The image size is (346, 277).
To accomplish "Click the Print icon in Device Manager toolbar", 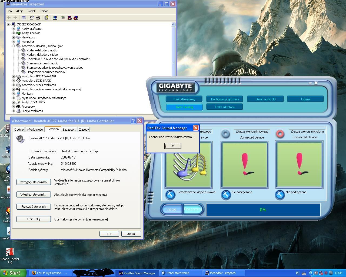I will (38, 18).
